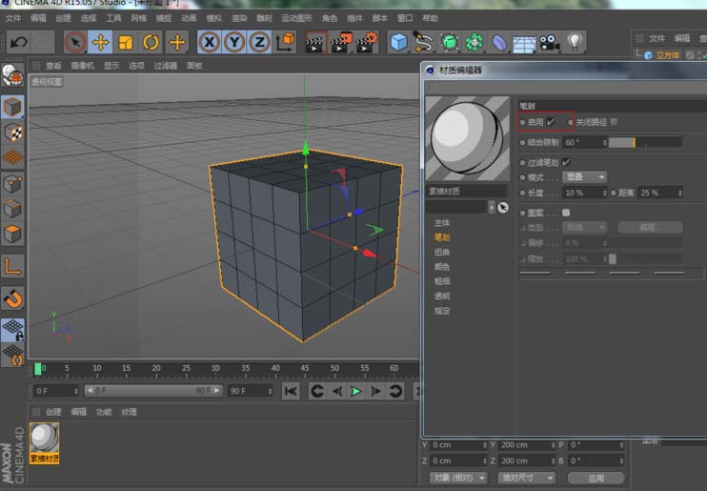Select the Move tool in top toolbar
The height and width of the screenshot is (491, 707).
101,42
